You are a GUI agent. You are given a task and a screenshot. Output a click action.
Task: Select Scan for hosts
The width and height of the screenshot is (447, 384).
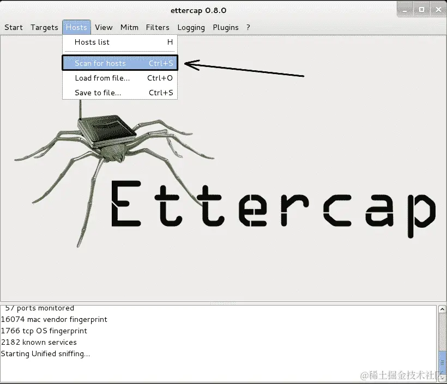pos(120,63)
